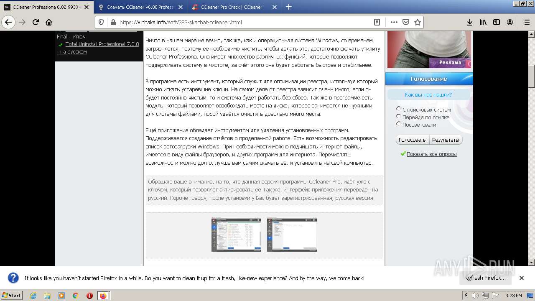Screen dimensions: 535x301
Task: Dismiss the Firefox refresh notification bar
Action: [x=522, y=278]
